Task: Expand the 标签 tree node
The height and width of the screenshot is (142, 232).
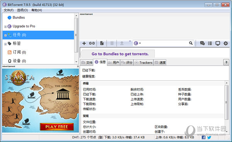Action: click(5, 44)
